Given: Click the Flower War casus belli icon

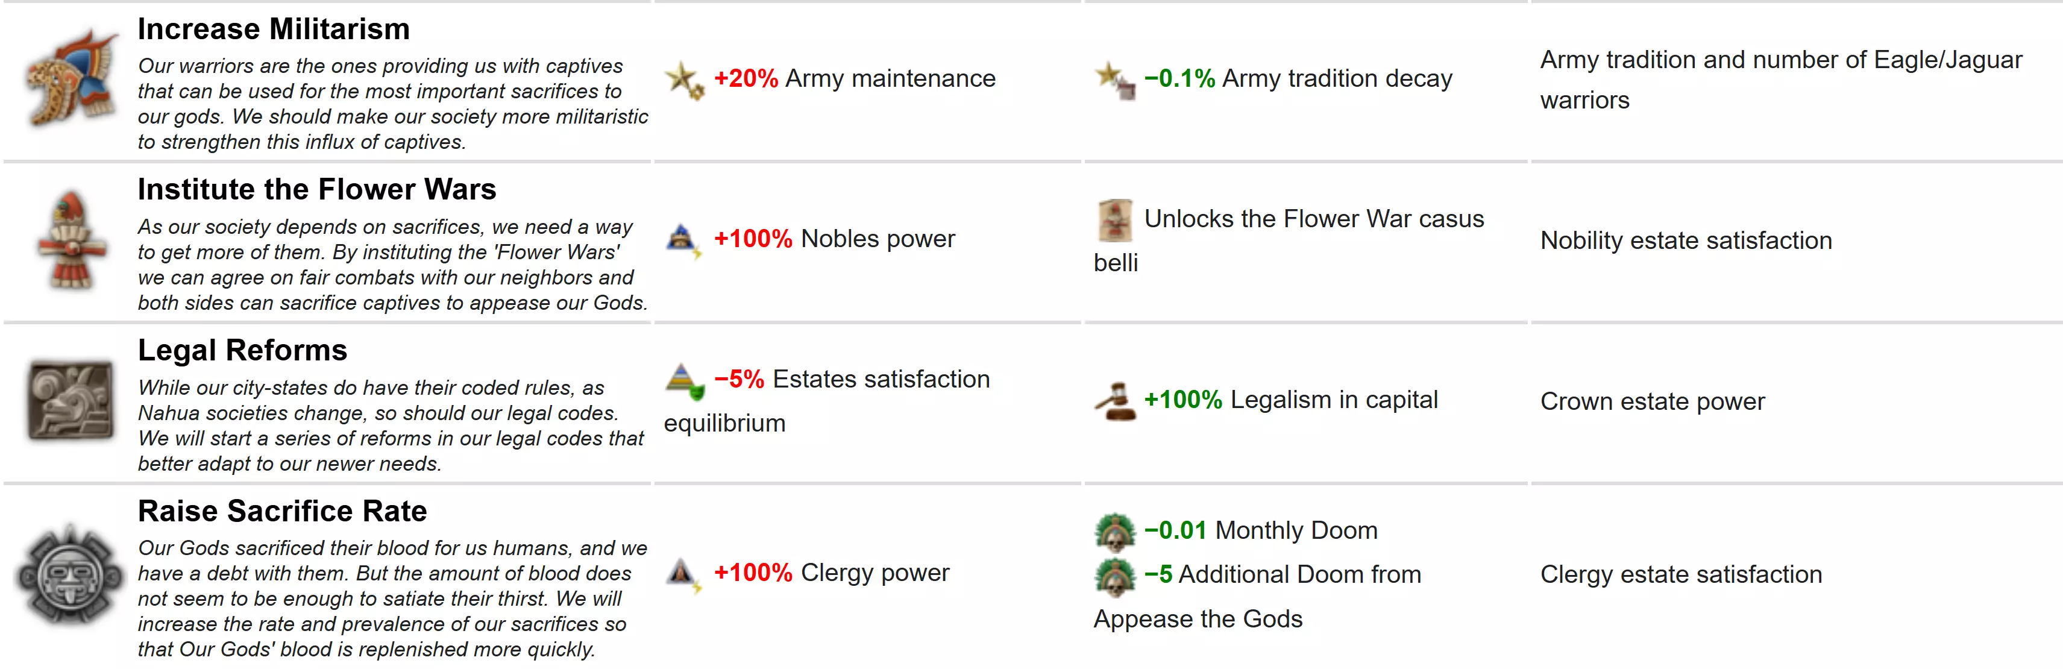Looking at the screenshot, I should (1115, 219).
